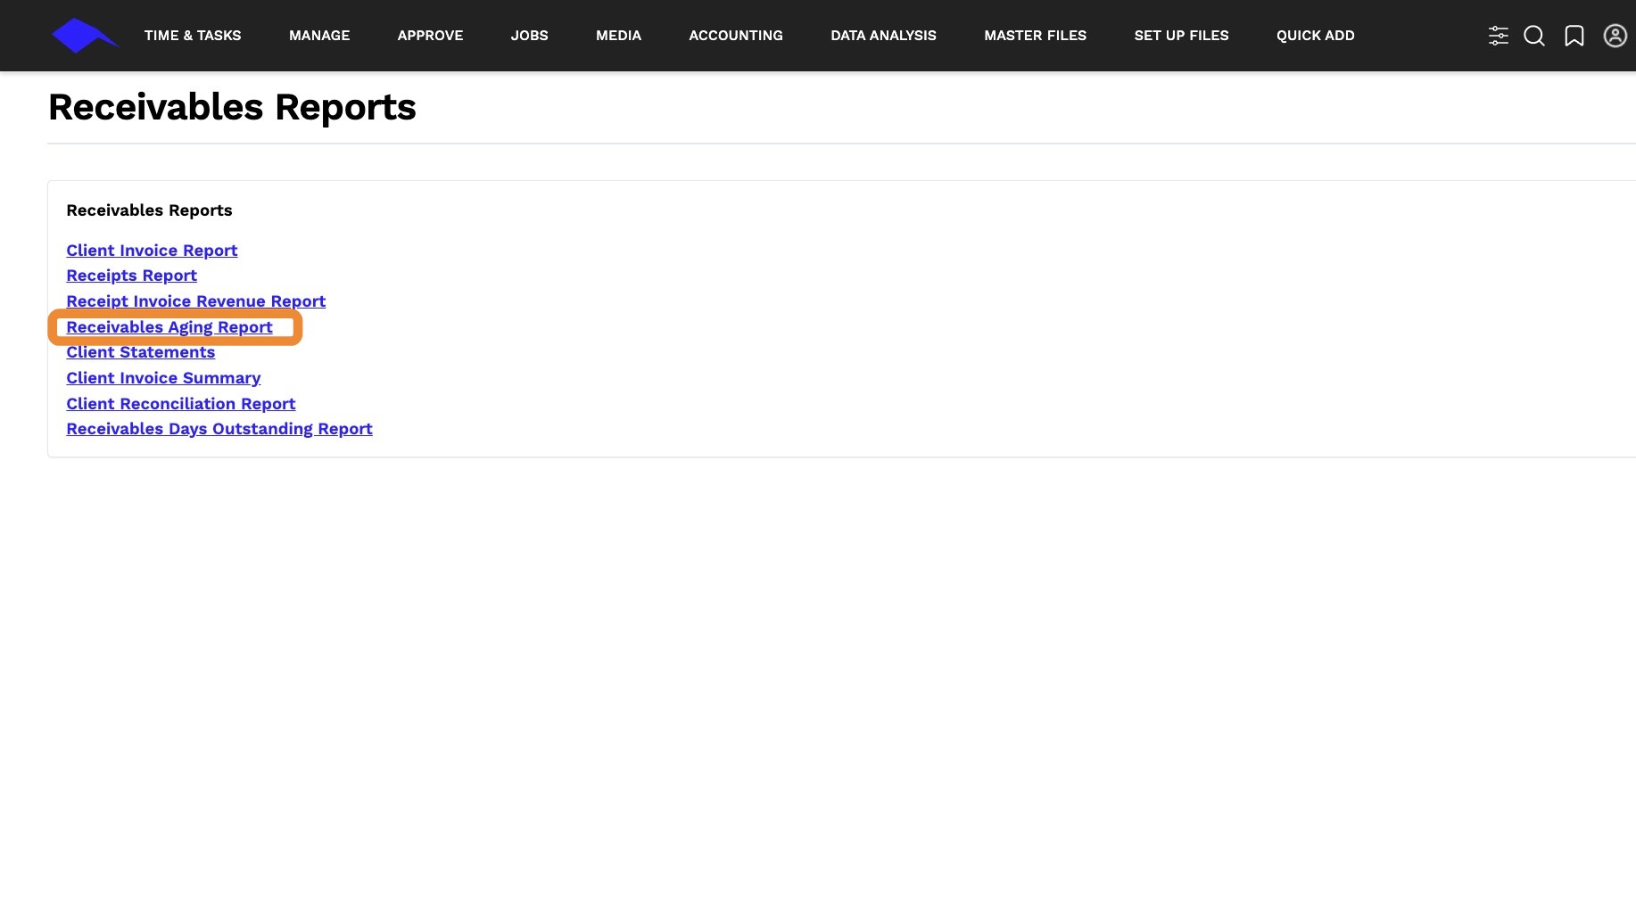
Task: Open the Approve menu
Action: point(430,36)
